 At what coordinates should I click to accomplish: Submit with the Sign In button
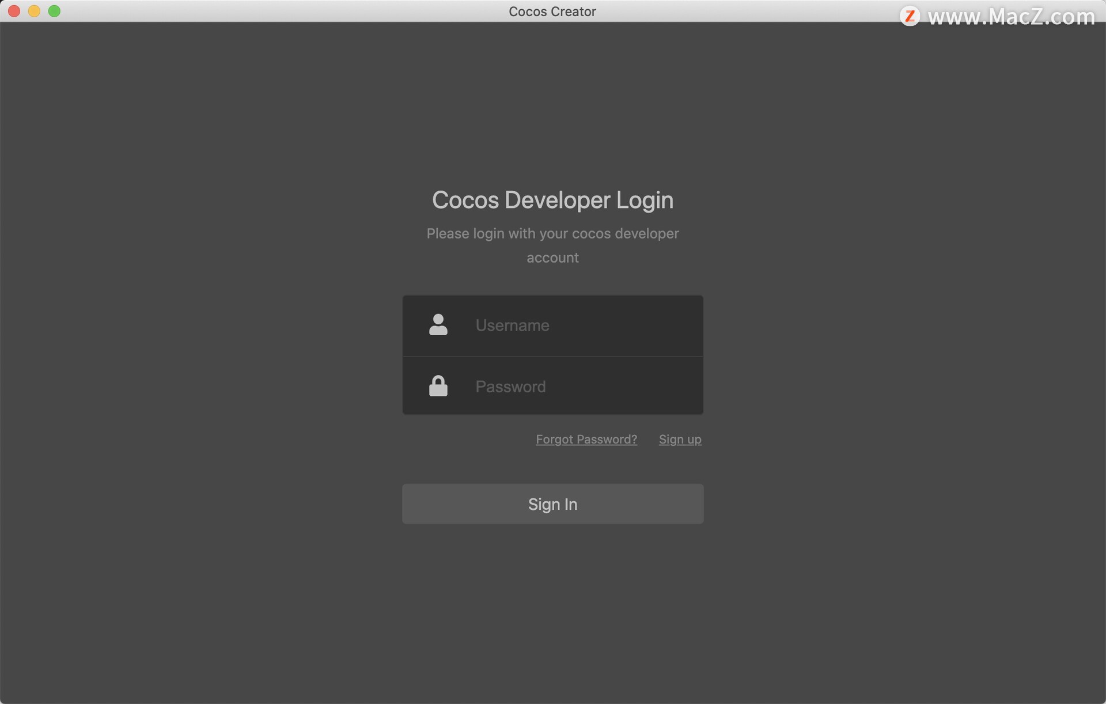point(552,504)
